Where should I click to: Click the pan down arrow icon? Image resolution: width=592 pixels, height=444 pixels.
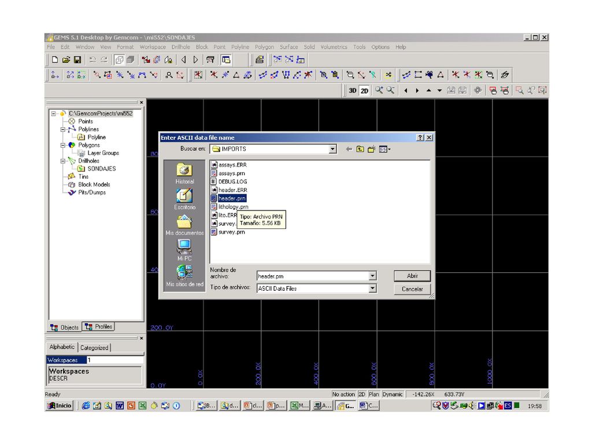tap(439, 91)
